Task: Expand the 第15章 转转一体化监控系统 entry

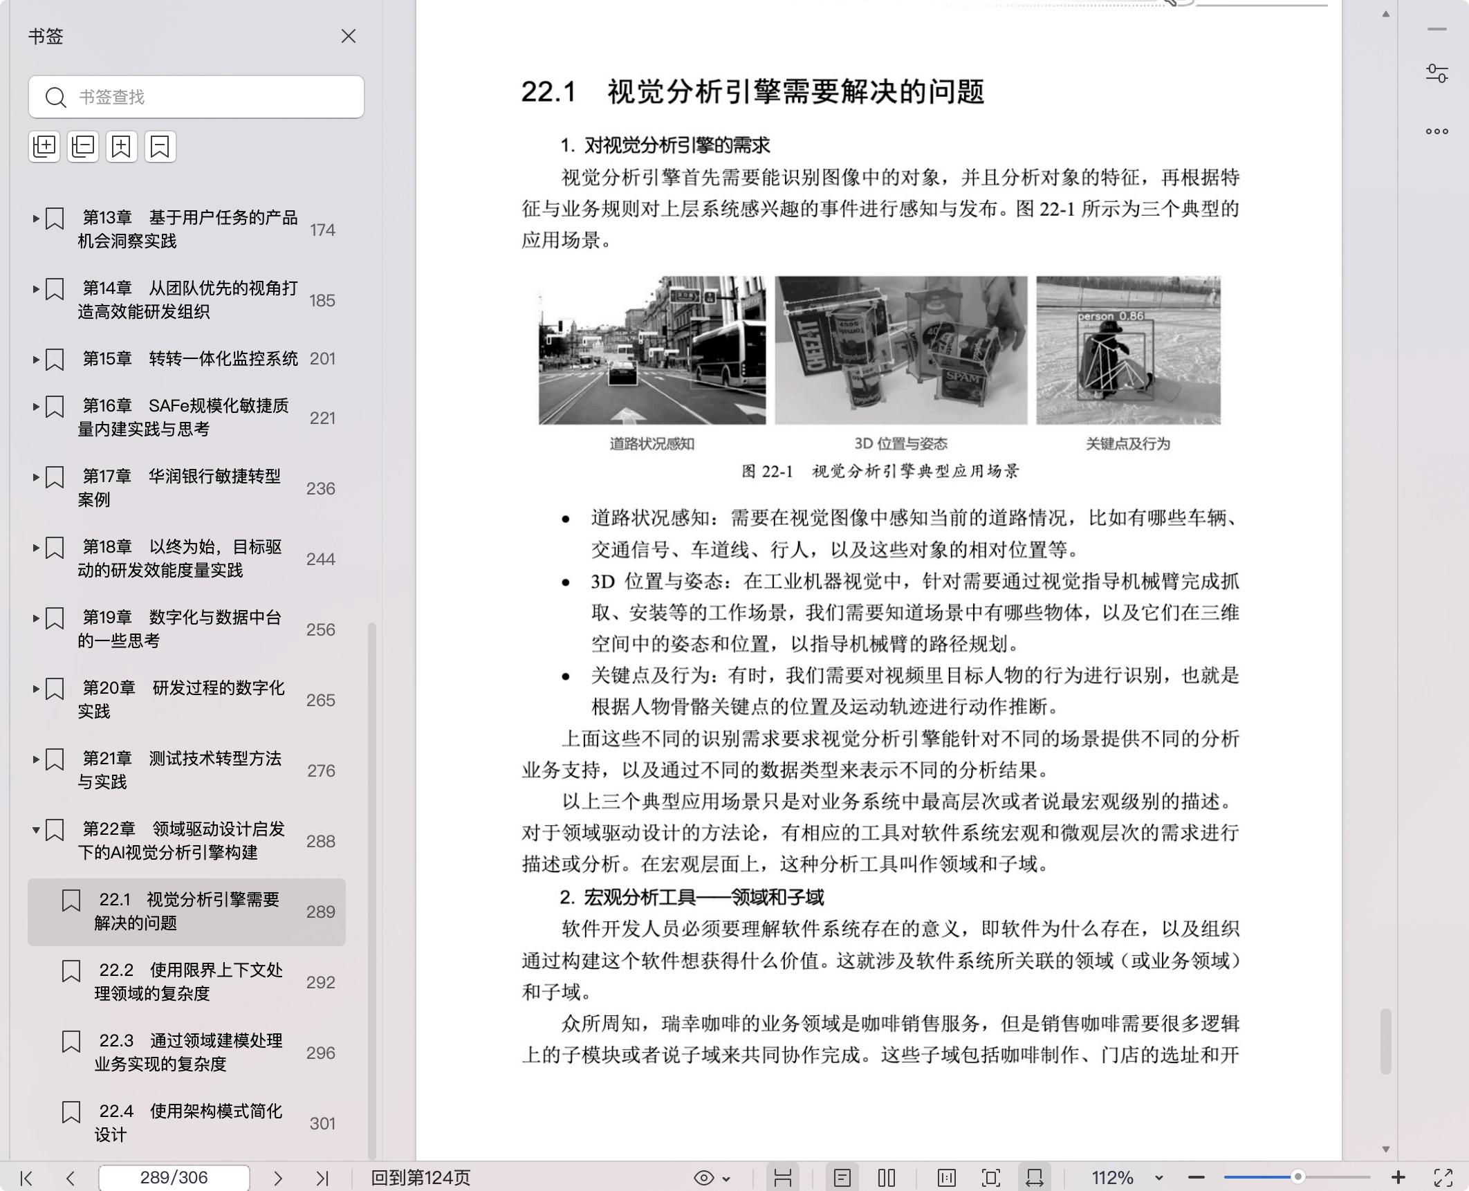Action: (x=36, y=360)
